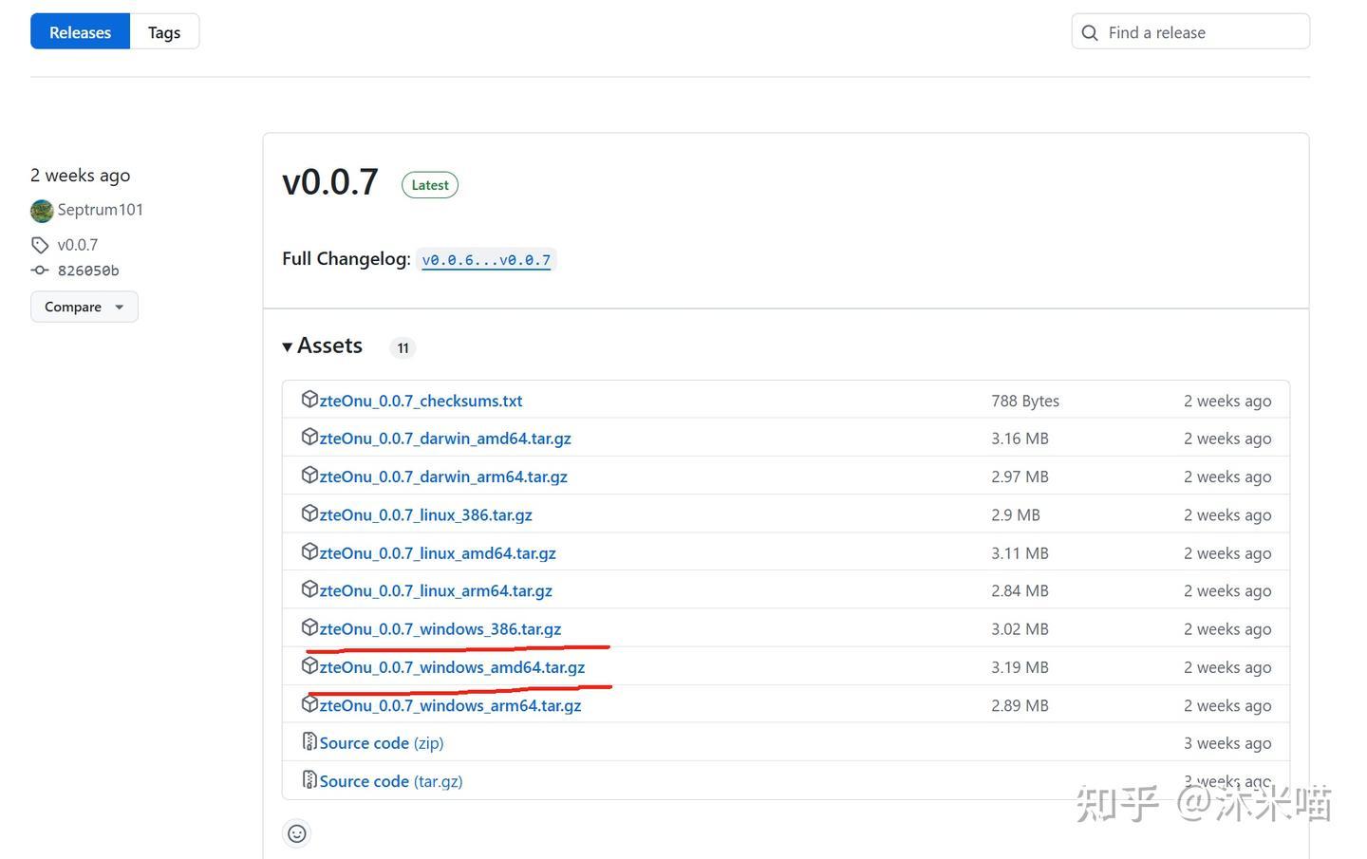Click the Latest badge
1367x859 pixels.
430,185
